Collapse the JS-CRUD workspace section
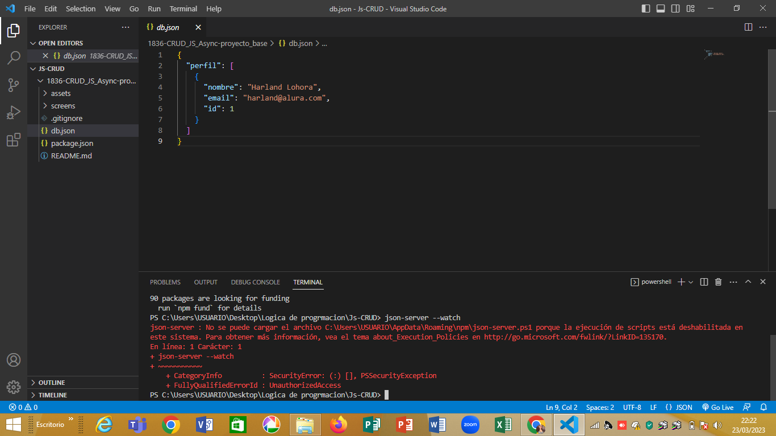This screenshot has width=776, height=436. 83,69
